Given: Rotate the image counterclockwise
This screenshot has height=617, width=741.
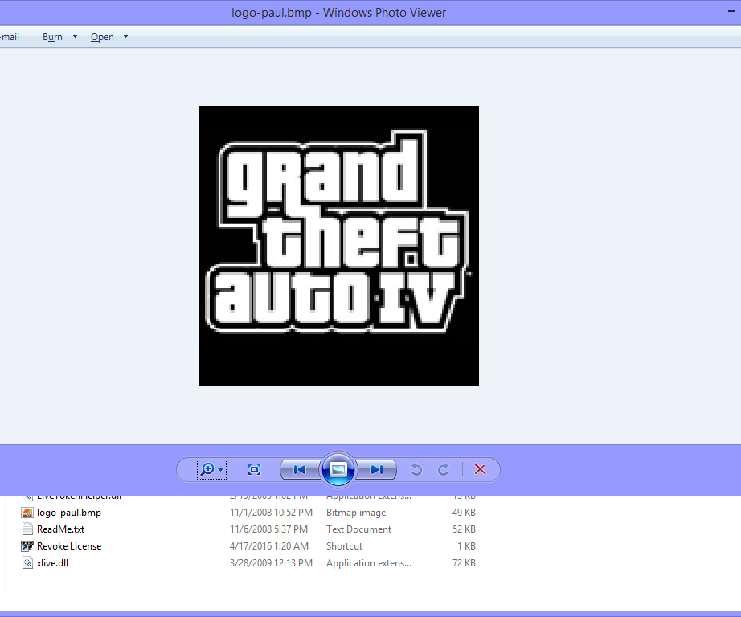Looking at the screenshot, I should 416,469.
